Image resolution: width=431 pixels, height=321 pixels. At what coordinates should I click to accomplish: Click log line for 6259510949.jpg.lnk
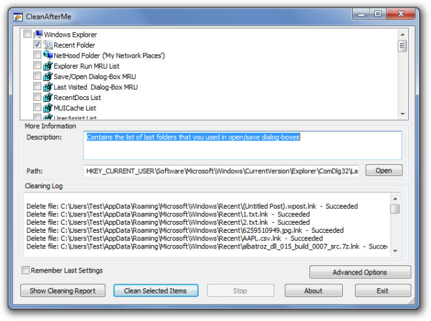185,230
